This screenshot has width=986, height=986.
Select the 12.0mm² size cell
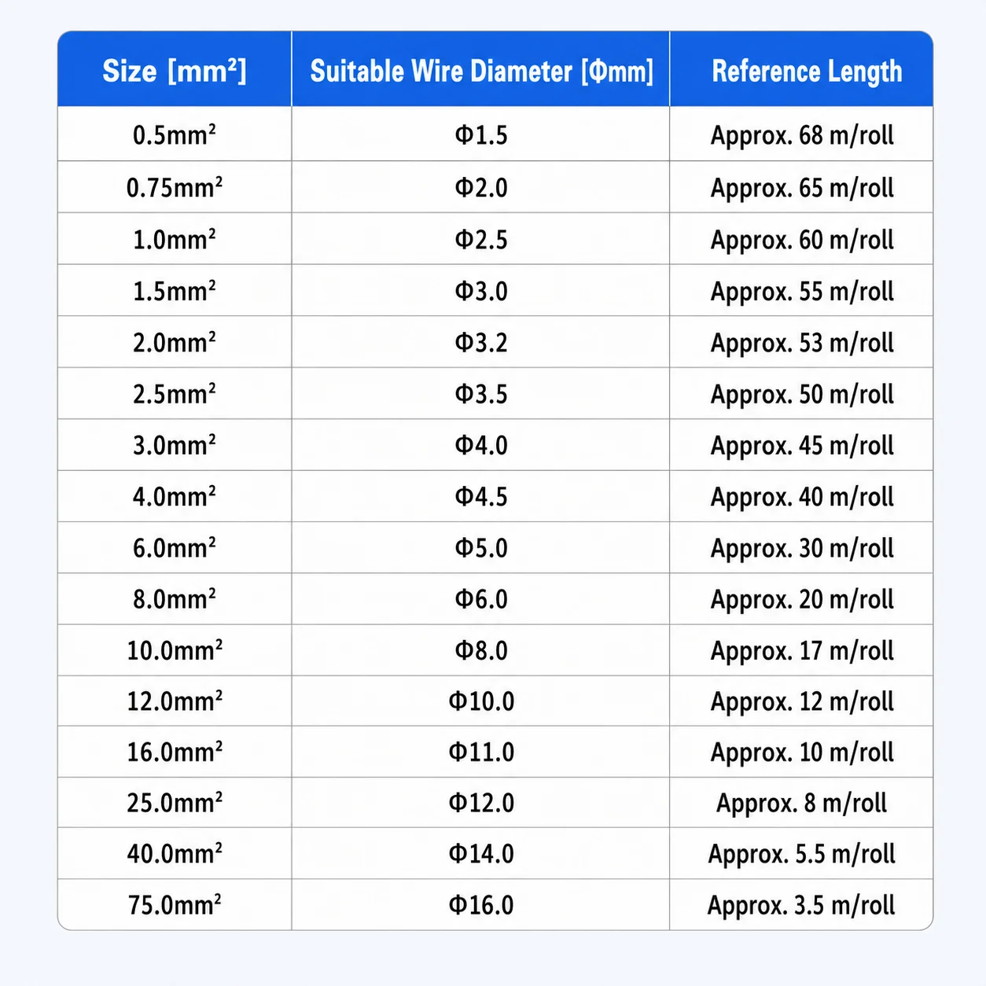click(175, 701)
